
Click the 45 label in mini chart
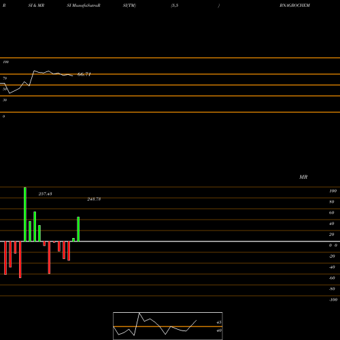[x=219, y=322]
